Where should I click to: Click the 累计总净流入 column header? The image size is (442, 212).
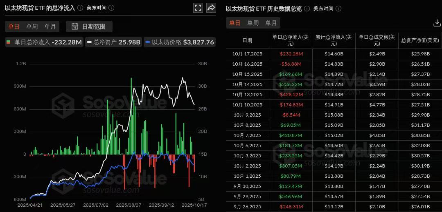point(334,40)
